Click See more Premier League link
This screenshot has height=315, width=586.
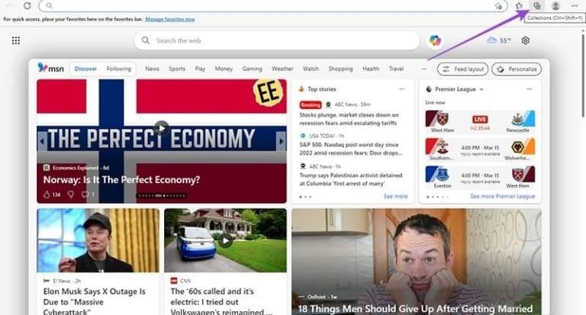(x=502, y=196)
